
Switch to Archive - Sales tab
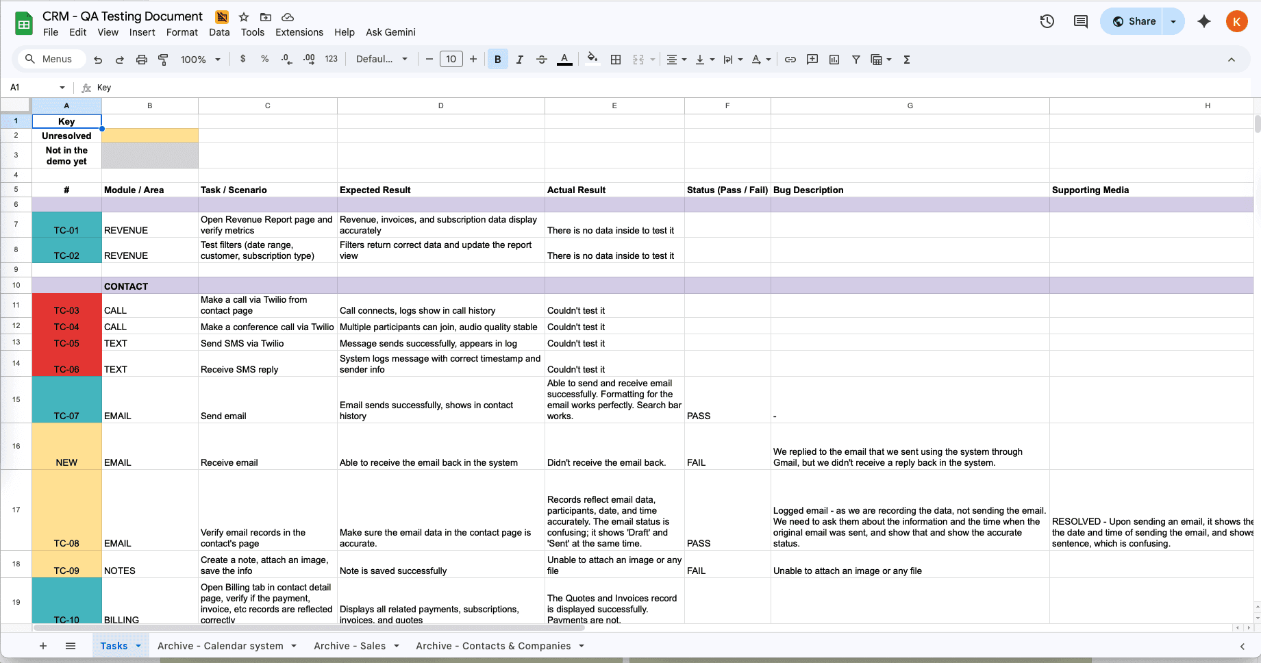[x=350, y=646]
